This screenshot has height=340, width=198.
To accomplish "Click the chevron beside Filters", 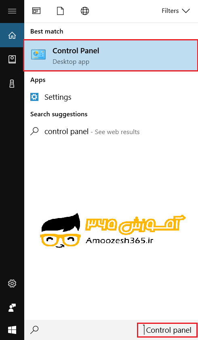I will 186,11.
